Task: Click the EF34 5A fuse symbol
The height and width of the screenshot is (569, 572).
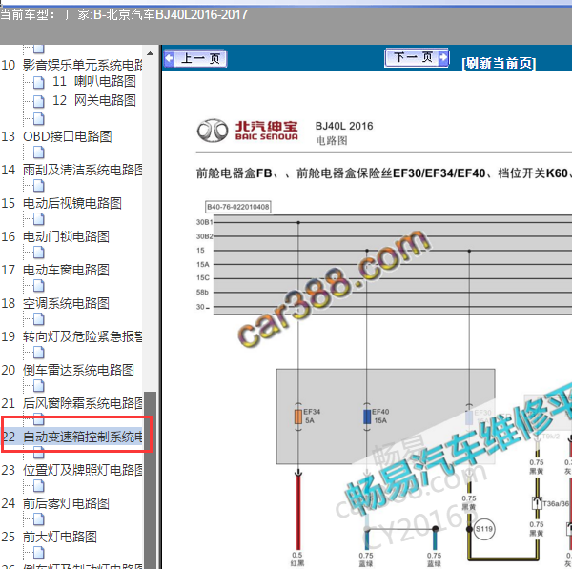Action: point(298,417)
